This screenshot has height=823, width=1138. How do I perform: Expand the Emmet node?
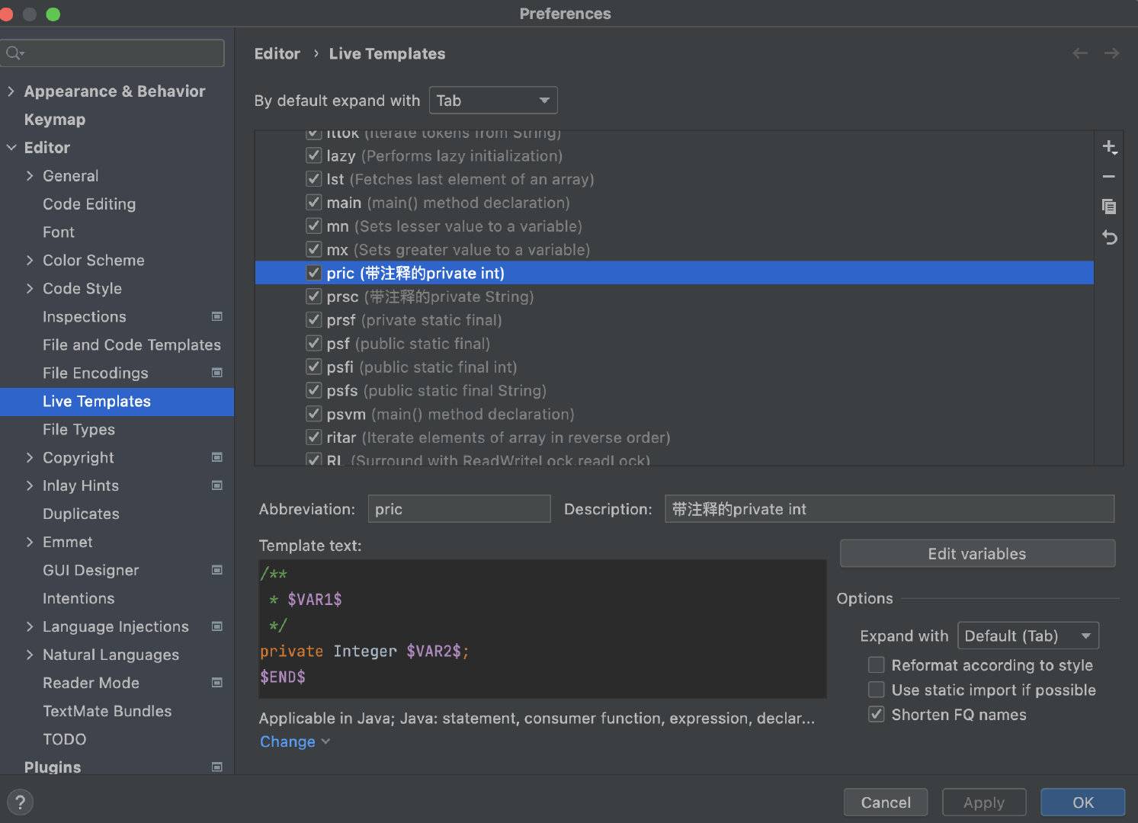[30, 543]
